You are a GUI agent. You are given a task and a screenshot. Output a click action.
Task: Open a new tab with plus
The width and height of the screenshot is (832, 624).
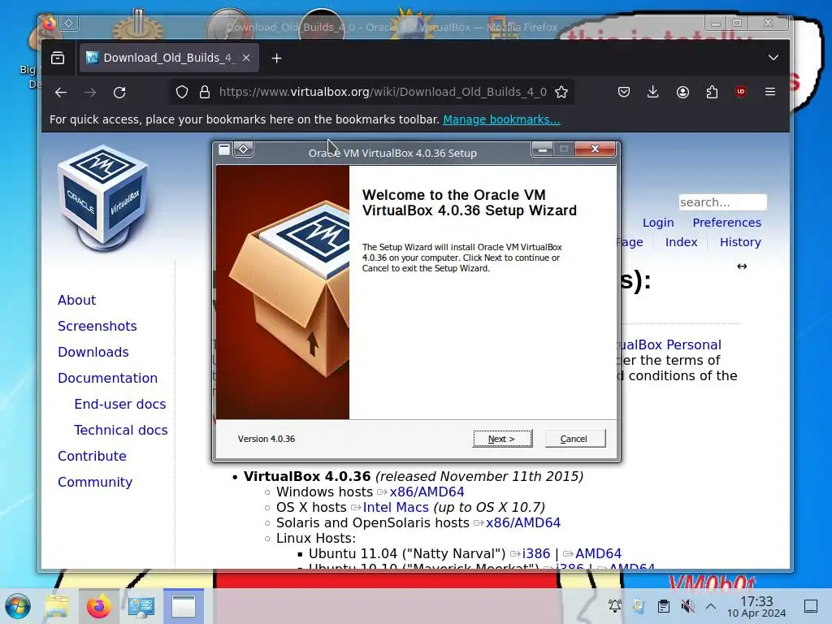click(x=276, y=58)
